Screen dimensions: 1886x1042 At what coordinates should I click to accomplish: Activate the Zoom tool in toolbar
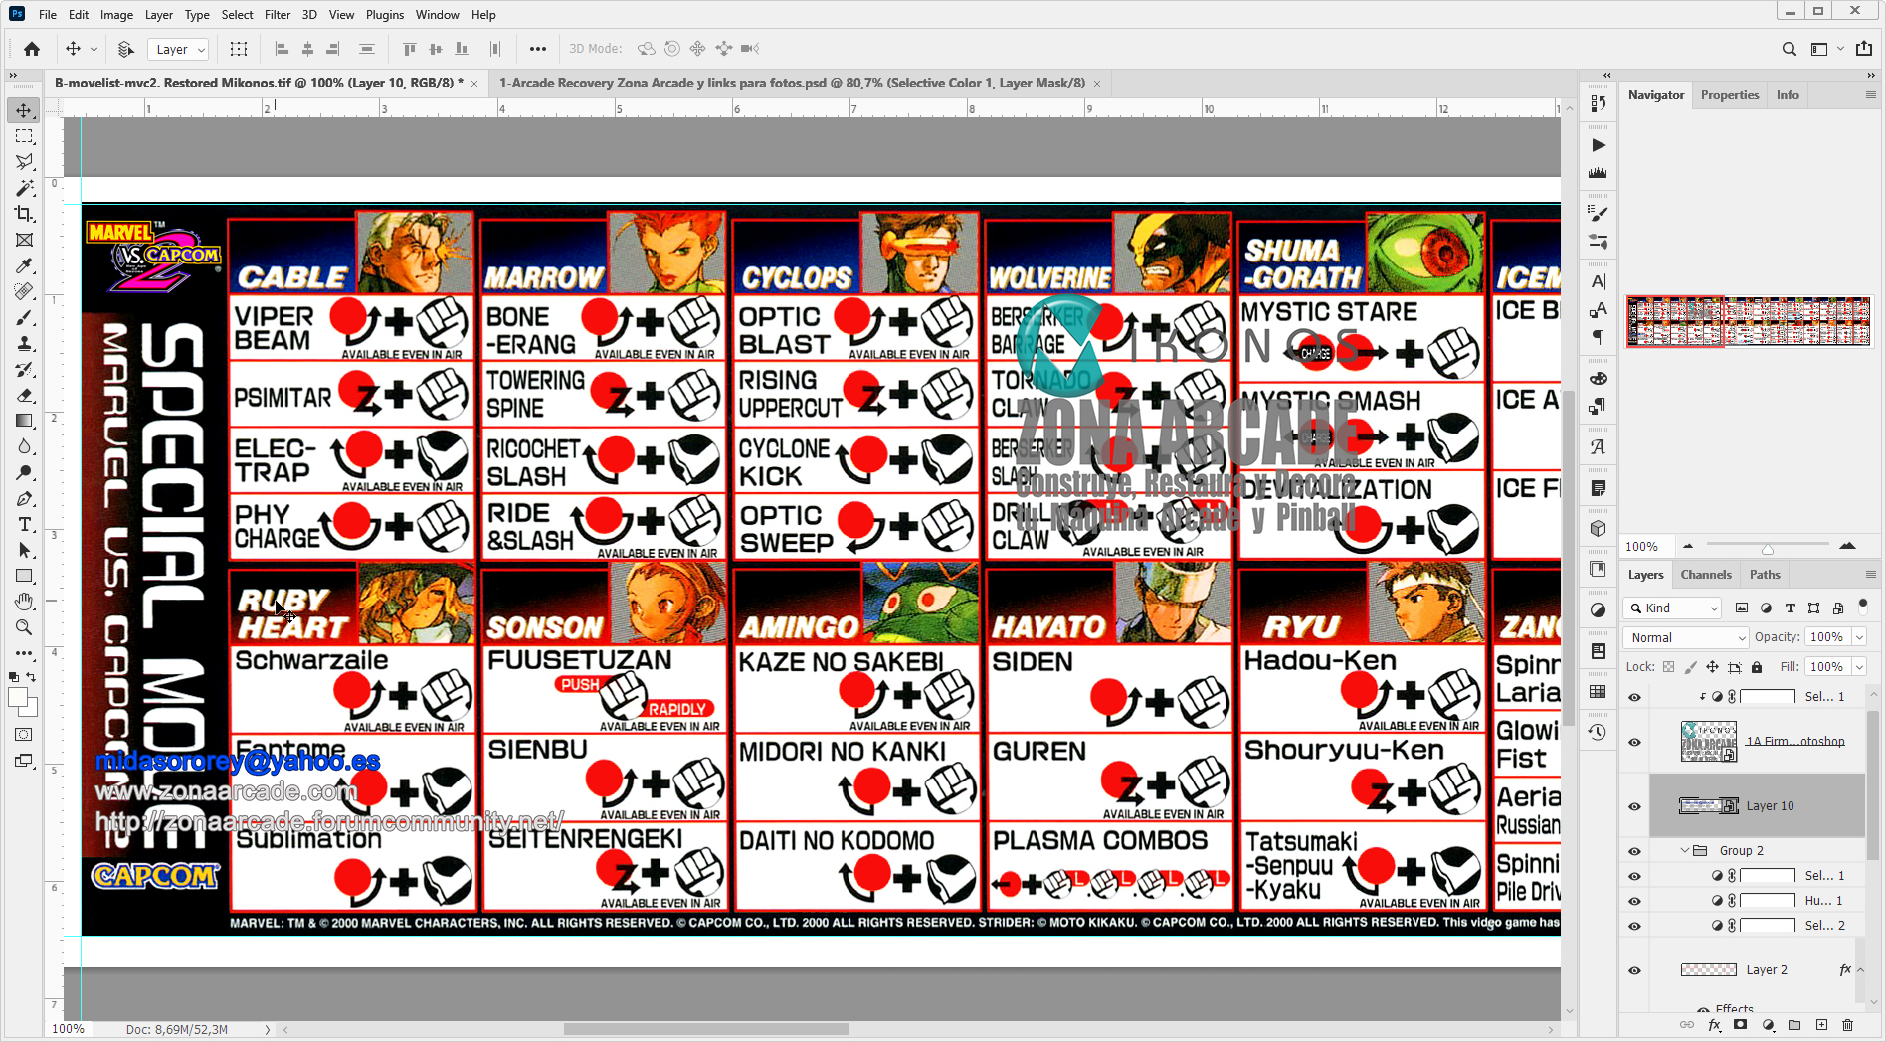[x=24, y=627]
